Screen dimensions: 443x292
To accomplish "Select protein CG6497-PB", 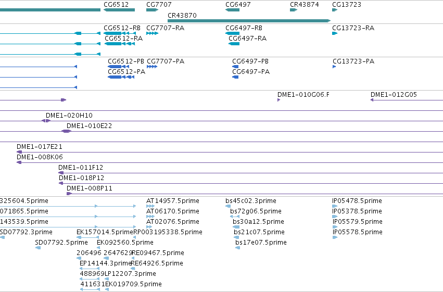I will [x=235, y=67].
